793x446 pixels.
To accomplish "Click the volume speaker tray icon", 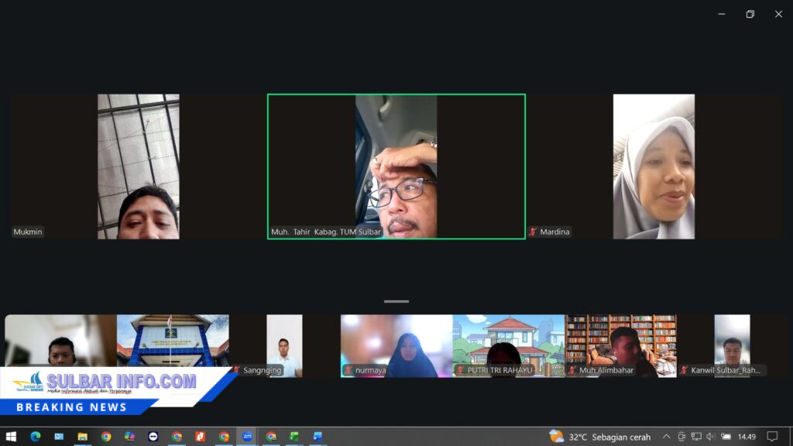I will [710, 437].
